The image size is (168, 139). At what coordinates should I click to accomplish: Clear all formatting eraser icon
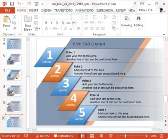coord(79,28)
